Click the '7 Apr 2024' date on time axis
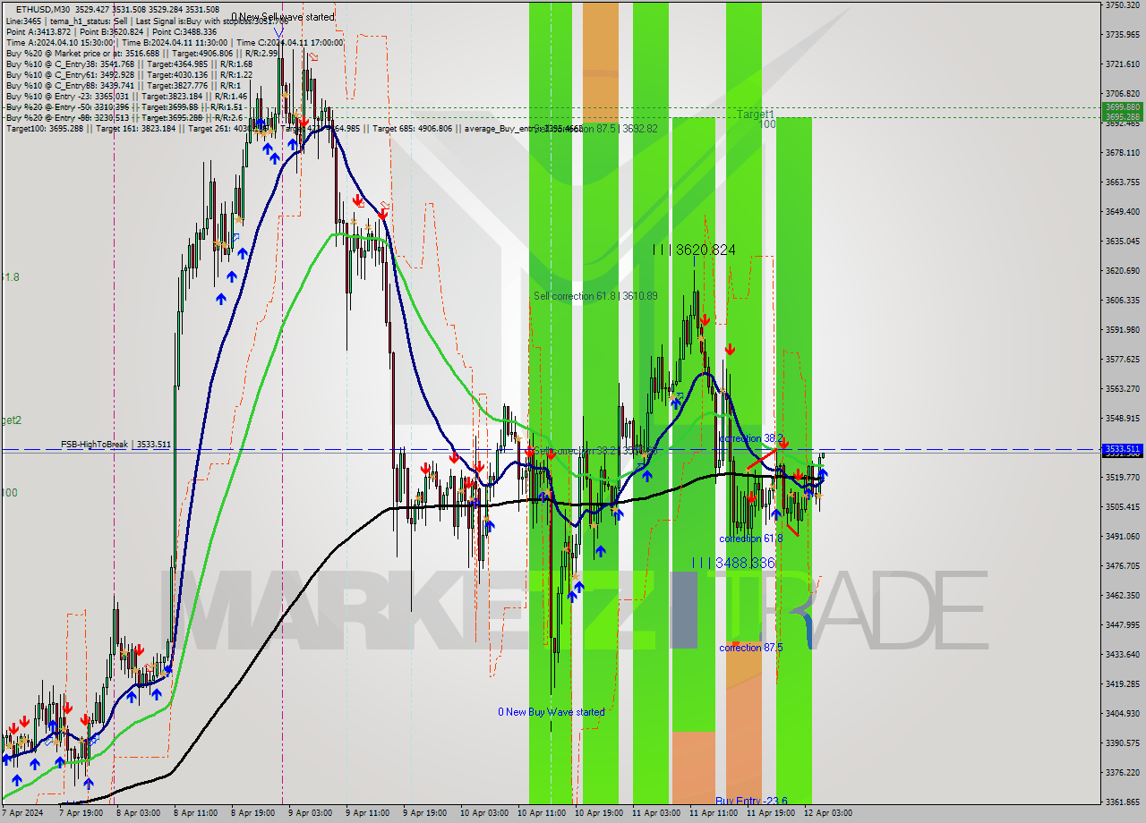This screenshot has width=1146, height=823. click(24, 814)
